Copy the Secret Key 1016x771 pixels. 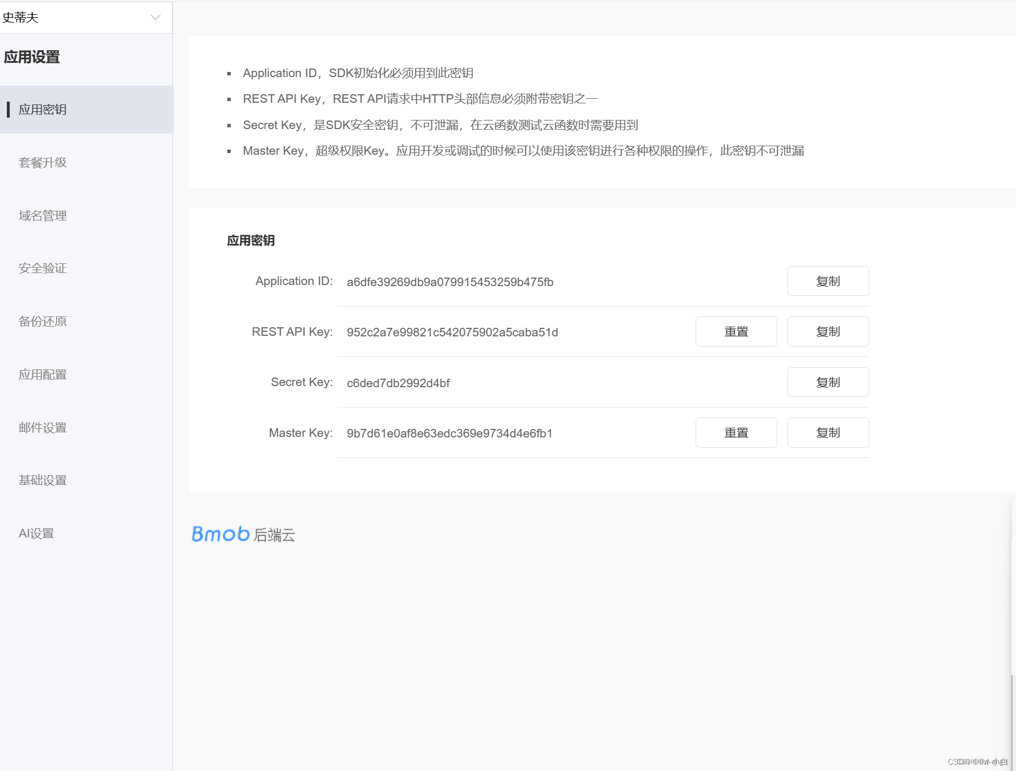point(828,382)
